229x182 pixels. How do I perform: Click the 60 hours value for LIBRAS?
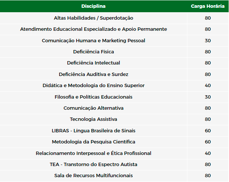208,131
